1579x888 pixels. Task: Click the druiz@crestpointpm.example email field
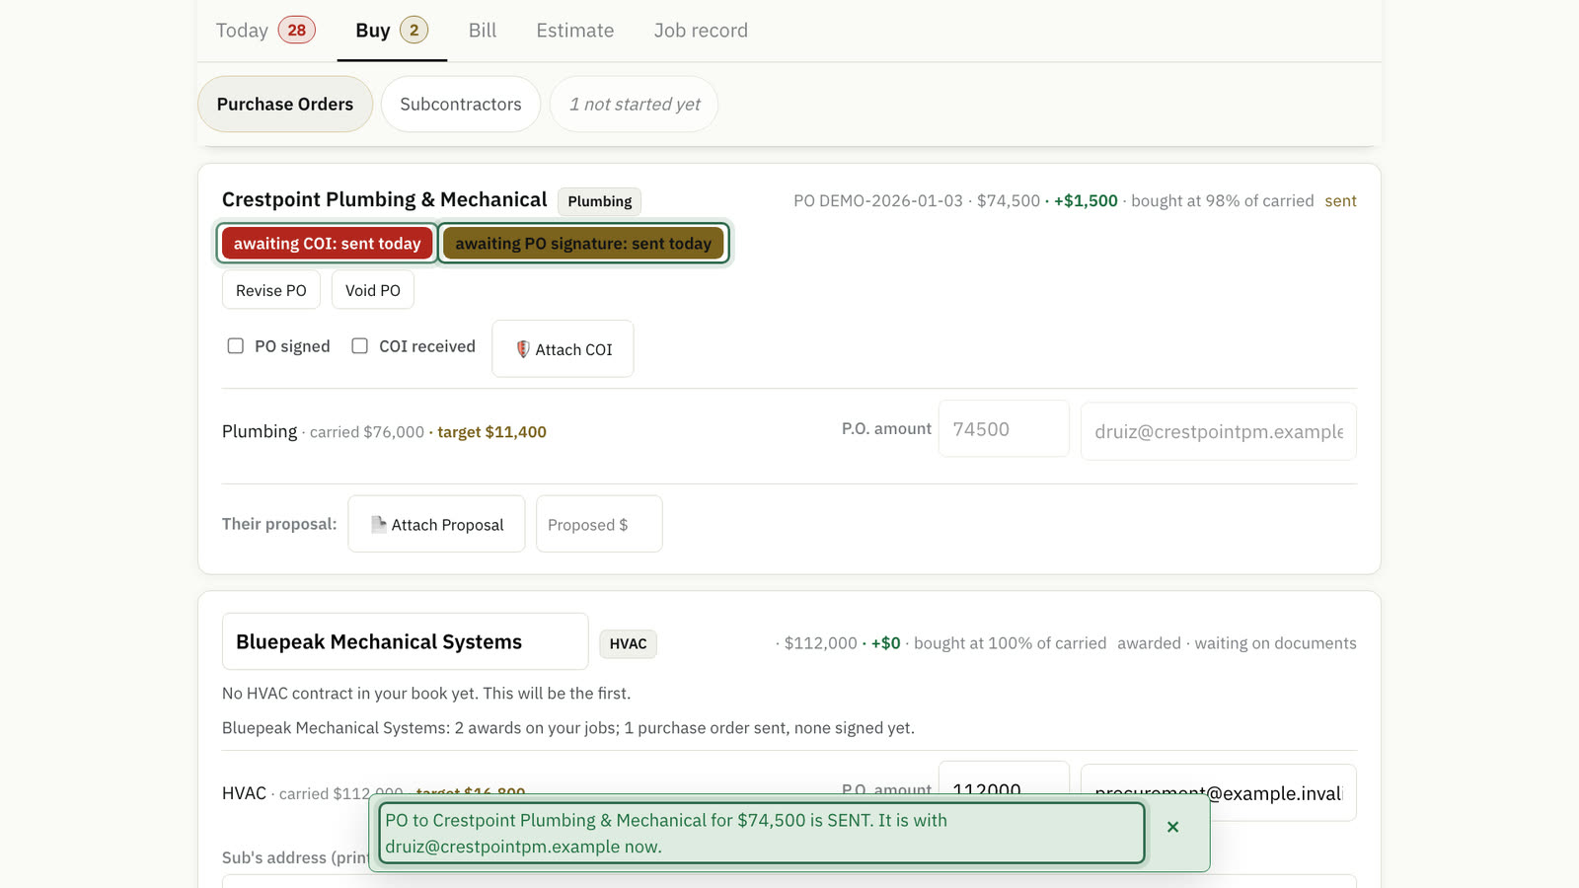1219,431
